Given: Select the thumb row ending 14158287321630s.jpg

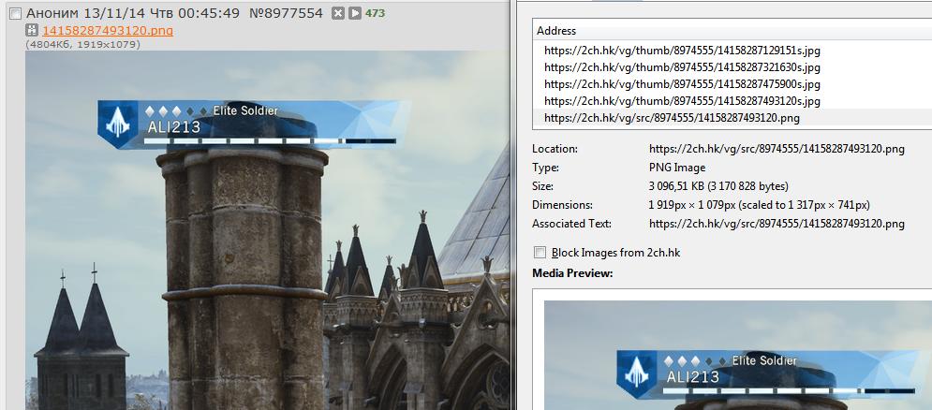Looking at the screenshot, I should click(732, 67).
